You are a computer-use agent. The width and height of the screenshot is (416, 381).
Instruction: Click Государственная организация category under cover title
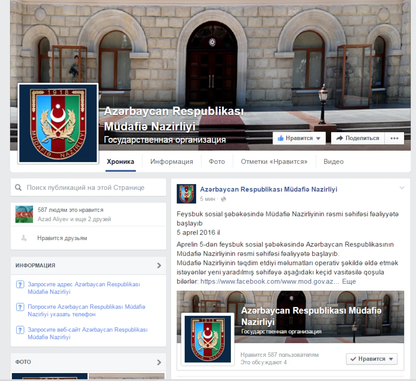[165, 140]
